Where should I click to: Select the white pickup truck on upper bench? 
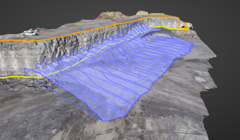point(30,34)
